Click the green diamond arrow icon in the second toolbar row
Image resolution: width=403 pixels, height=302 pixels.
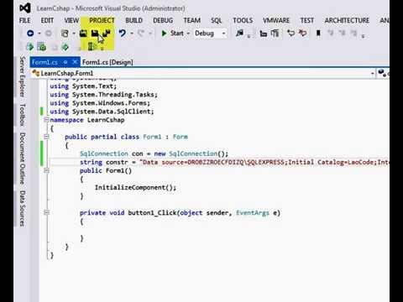coord(65,47)
